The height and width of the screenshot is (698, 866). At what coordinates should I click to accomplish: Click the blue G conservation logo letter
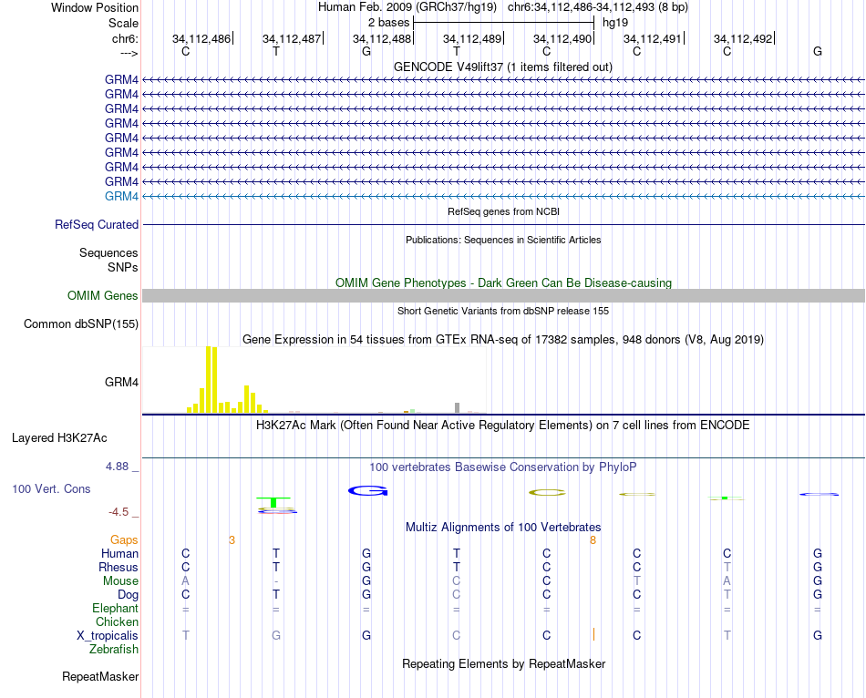[x=368, y=490]
